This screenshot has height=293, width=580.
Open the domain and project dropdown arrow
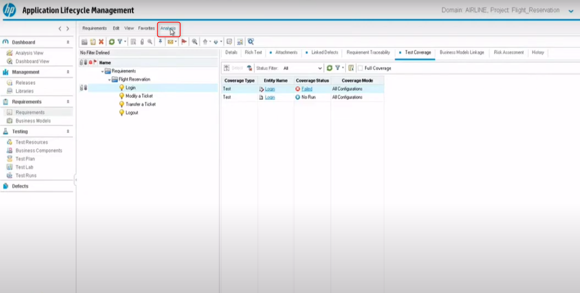point(571,11)
